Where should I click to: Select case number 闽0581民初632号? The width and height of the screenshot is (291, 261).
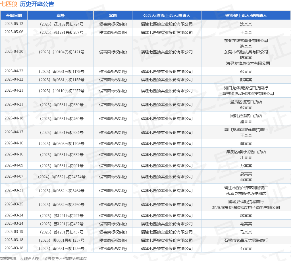tap(62, 155)
